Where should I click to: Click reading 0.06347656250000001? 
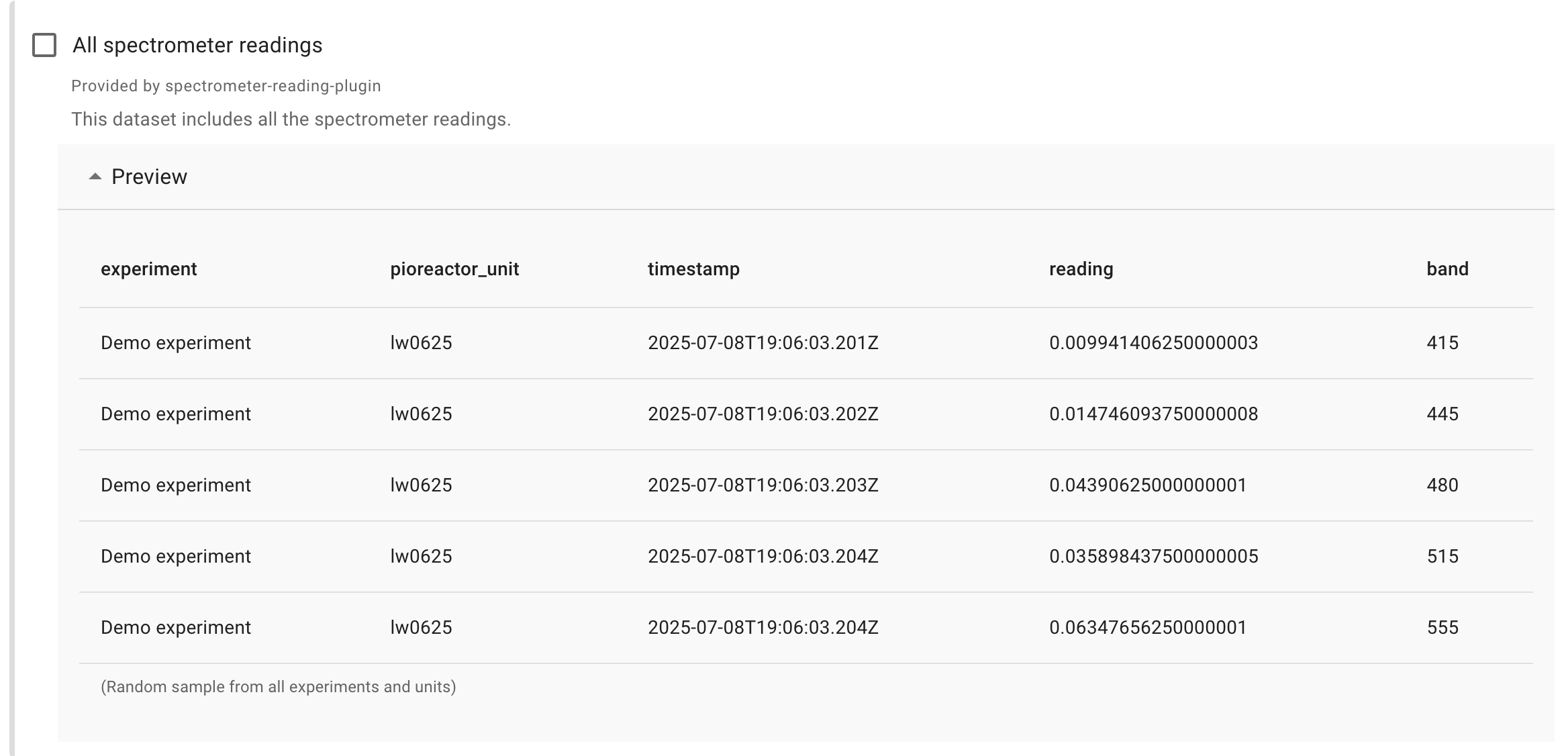tap(1148, 628)
